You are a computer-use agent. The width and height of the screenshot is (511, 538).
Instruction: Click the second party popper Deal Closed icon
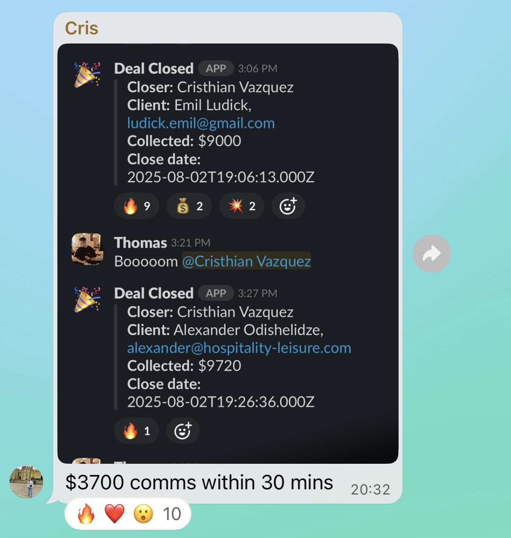(87, 299)
